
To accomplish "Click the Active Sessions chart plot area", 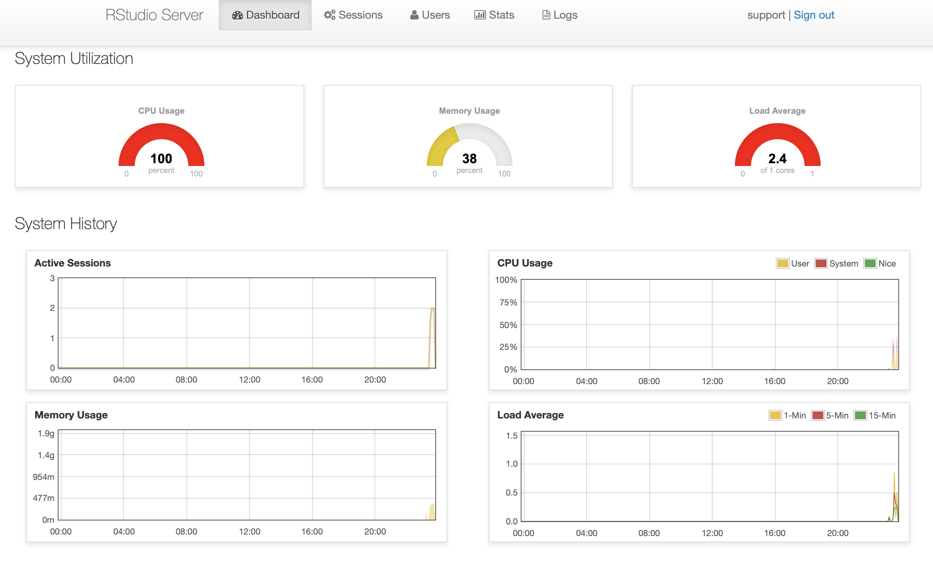I will pos(247,323).
